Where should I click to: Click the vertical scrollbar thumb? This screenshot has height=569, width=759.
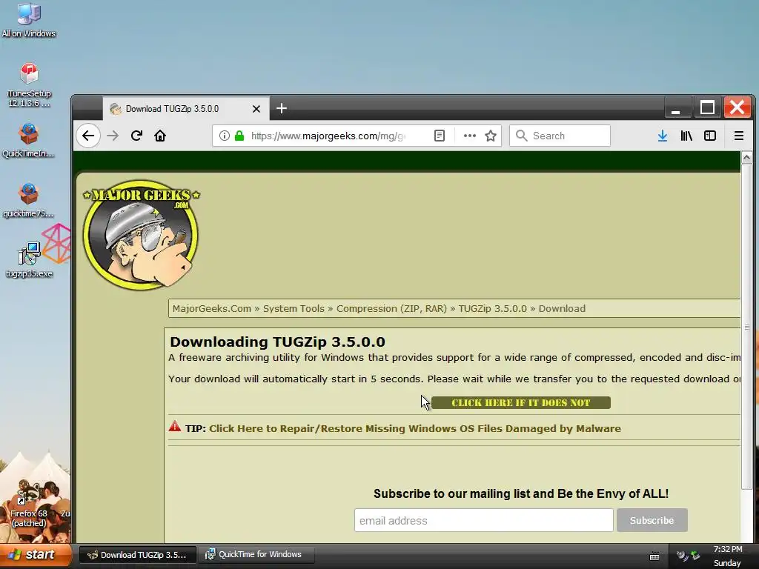747,327
